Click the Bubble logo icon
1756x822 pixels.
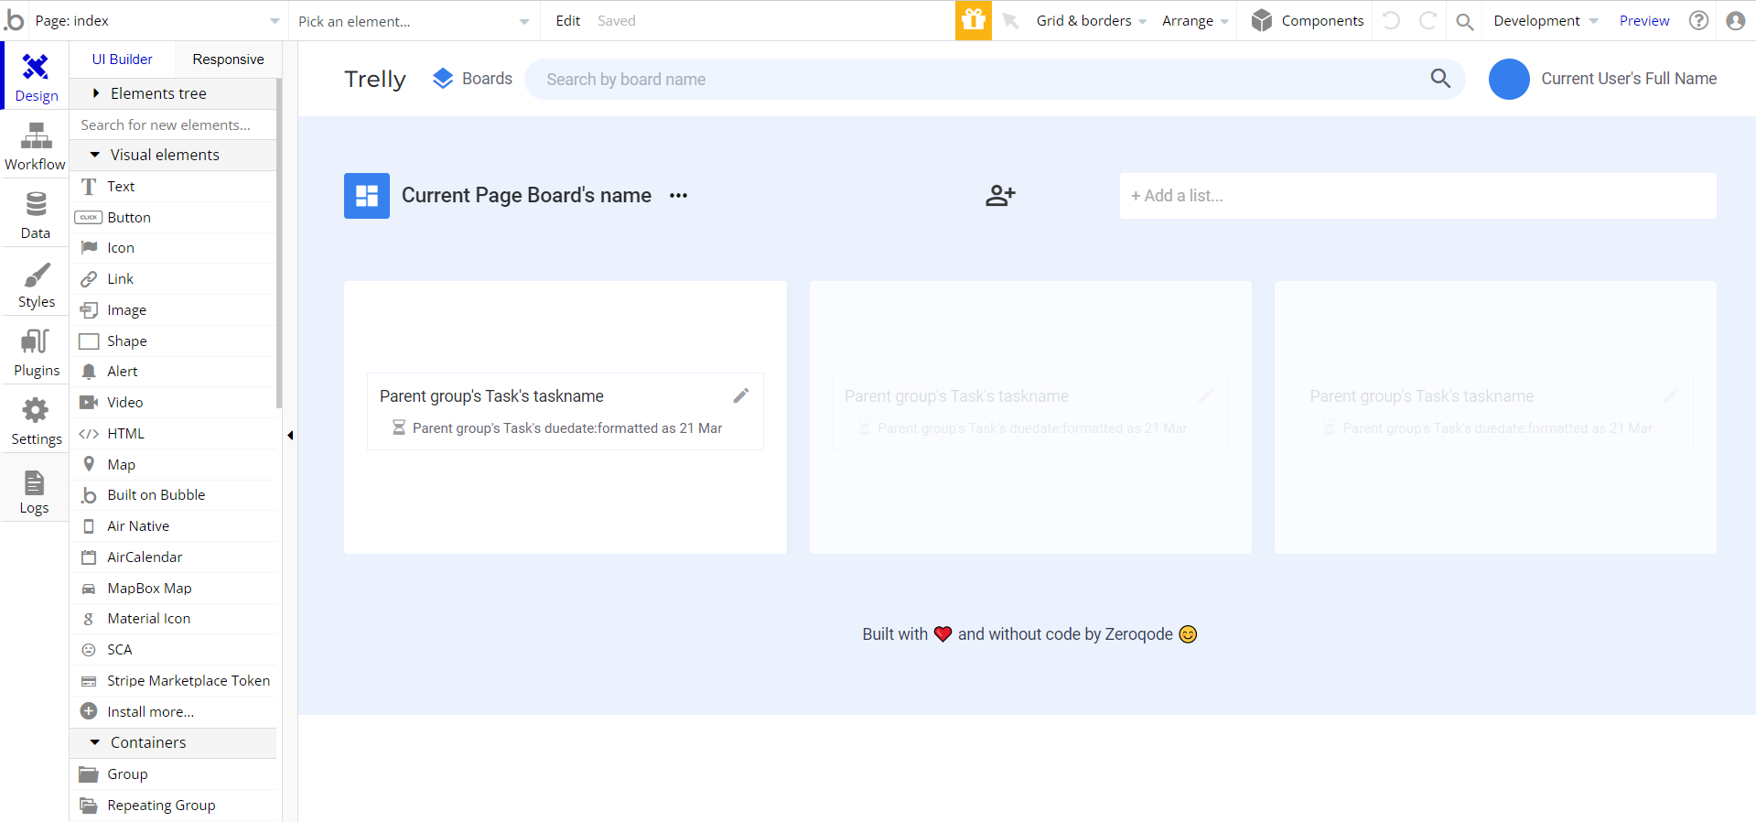coord(15,19)
